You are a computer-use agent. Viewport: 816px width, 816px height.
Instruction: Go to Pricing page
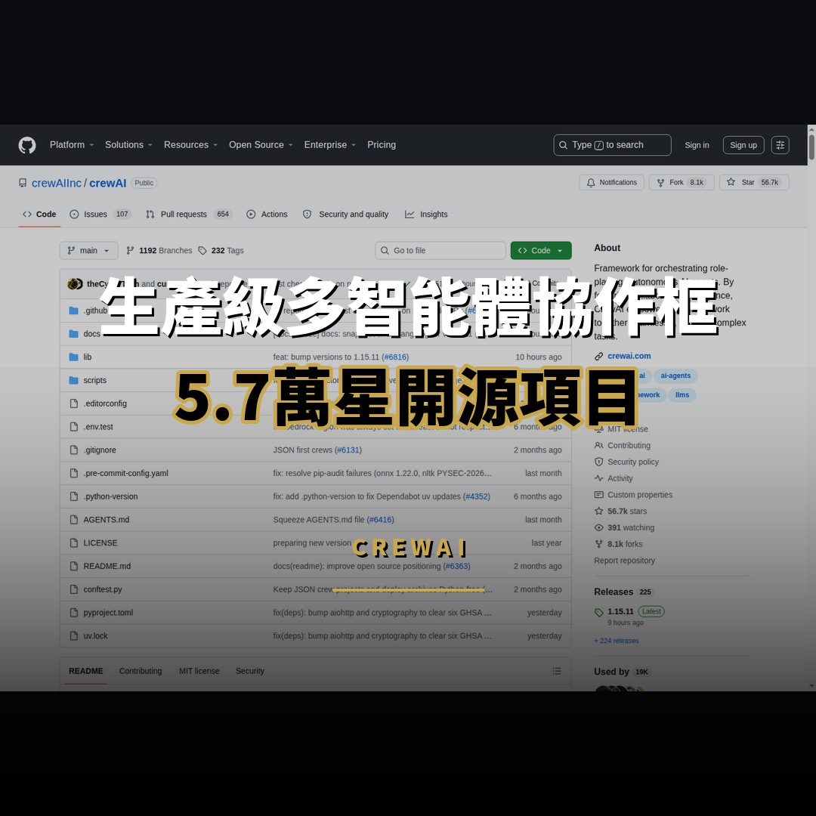[x=382, y=145]
